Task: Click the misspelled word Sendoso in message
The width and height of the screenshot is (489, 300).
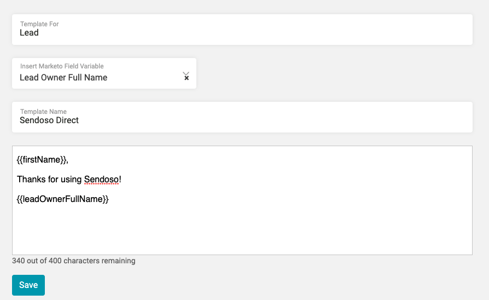Action: coord(101,180)
